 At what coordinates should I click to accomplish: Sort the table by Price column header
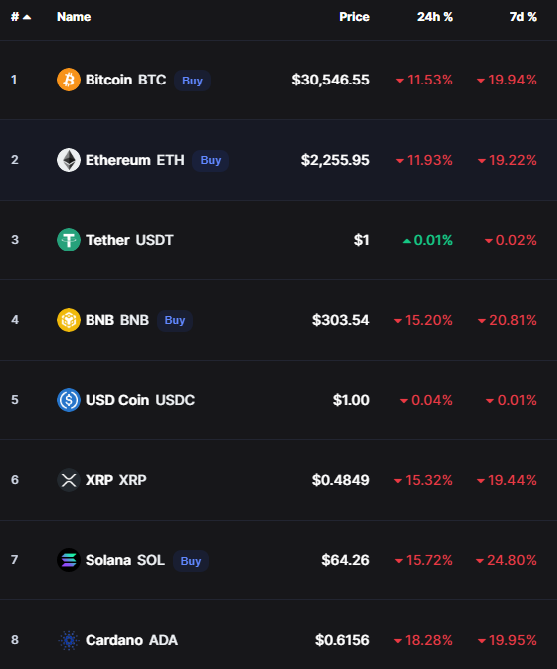tap(354, 17)
